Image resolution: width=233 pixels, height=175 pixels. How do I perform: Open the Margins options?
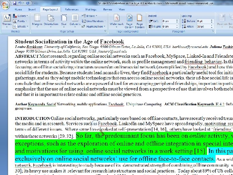point(37,21)
